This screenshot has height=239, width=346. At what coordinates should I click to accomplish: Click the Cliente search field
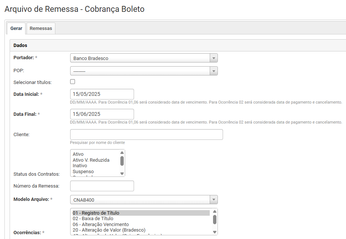tap(146, 134)
